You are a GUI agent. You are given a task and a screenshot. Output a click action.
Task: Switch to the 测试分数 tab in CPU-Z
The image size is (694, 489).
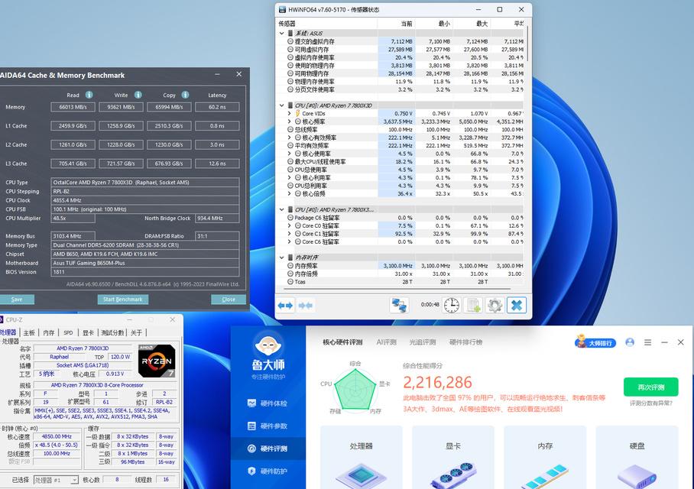pyautogui.click(x=112, y=333)
